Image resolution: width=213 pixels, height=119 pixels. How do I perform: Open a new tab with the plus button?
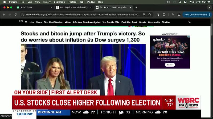pos(136,7)
